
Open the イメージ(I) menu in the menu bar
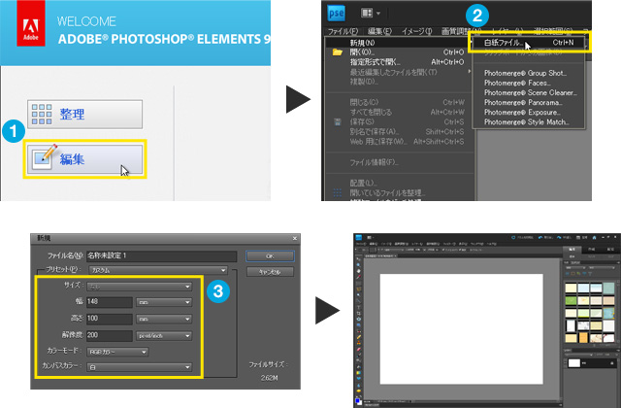tap(417, 31)
